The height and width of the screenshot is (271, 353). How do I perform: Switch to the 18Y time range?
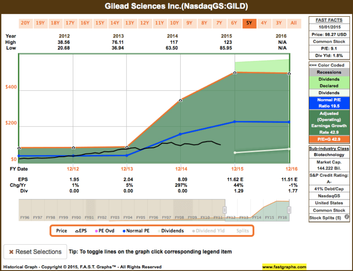tap(55, 23)
